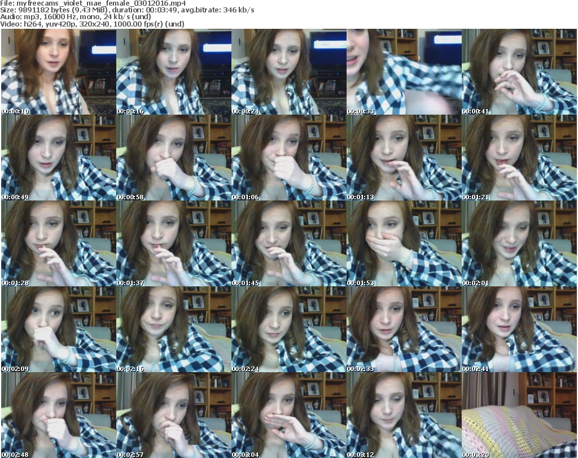
Task: Select the thumbnail stamped 00:00:10
Action: click(x=59, y=72)
